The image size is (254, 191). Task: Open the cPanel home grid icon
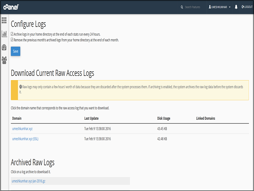tap(4, 20)
